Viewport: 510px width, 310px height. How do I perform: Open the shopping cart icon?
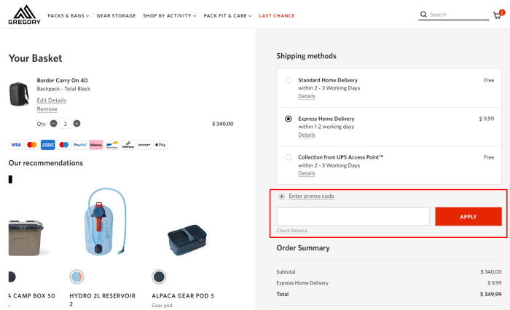pos(498,15)
